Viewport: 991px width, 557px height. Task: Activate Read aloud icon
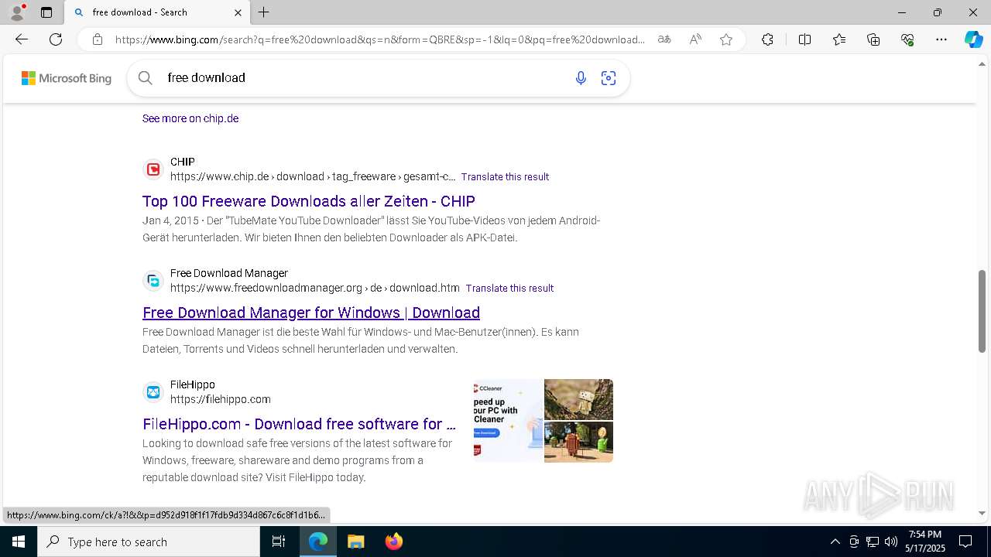[x=695, y=39]
